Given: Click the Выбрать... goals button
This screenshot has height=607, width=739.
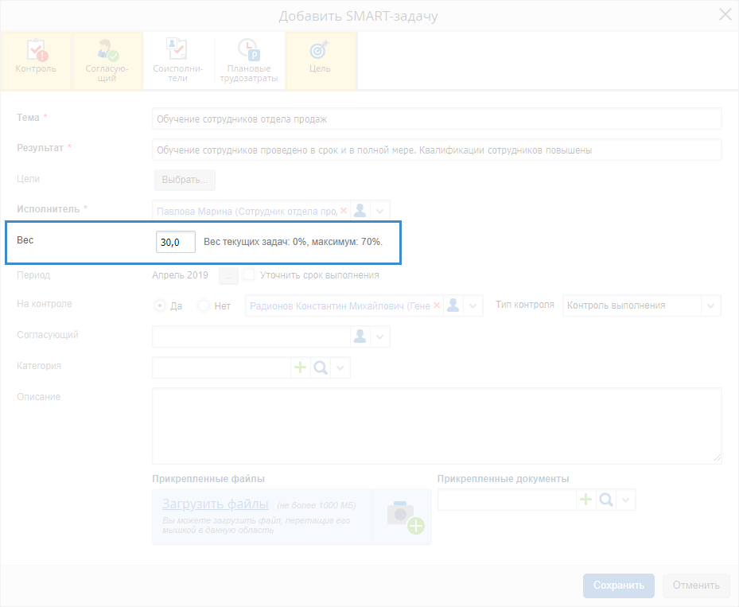Looking at the screenshot, I should pos(184,180).
